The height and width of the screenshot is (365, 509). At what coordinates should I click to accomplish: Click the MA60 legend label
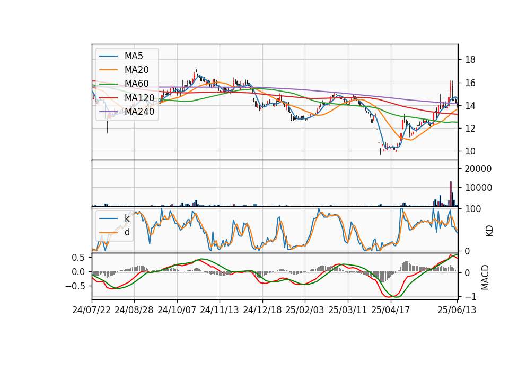[x=136, y=84]
